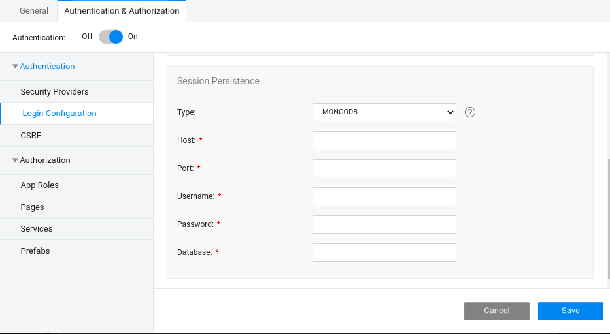
Task: Collapse the Authentication section triangle
Action: tap(16, 67)
